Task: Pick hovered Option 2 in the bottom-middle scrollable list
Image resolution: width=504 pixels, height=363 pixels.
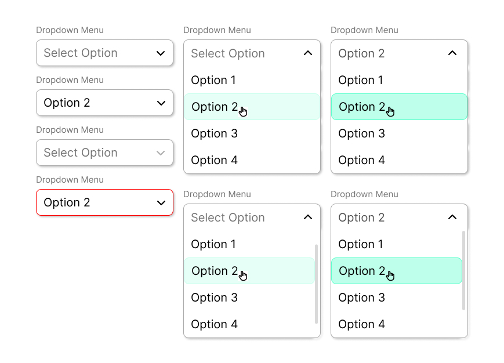Action: click(249, 271)
